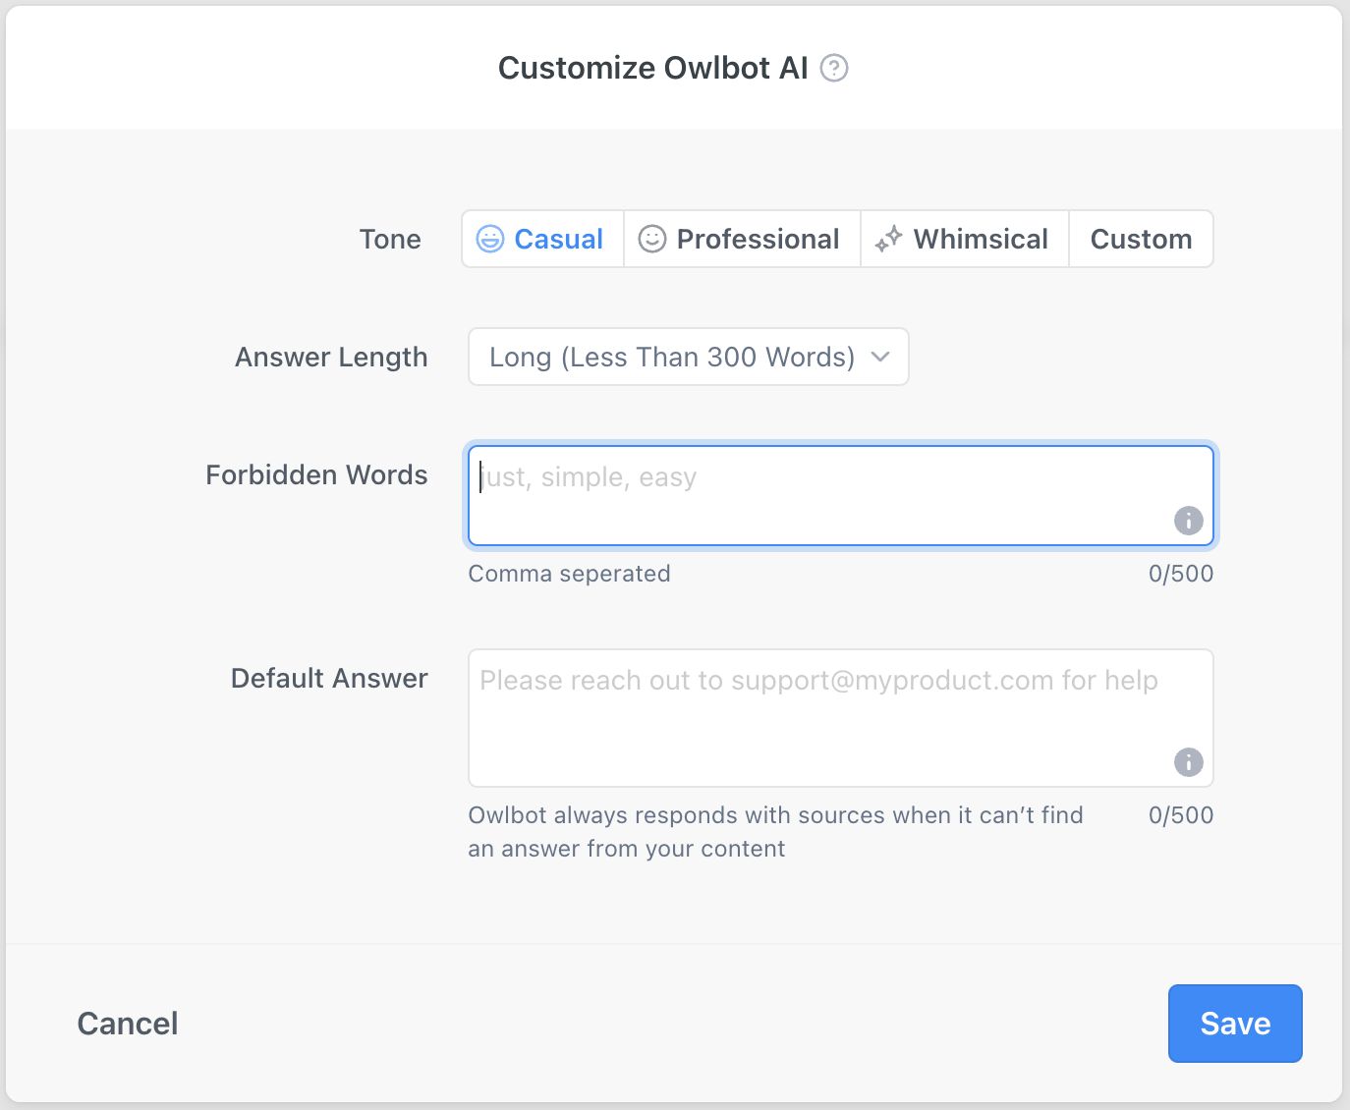Click the Forbidden Words 0/500 character counter
The height and width of the screenshot is (1110, 1350).
pos(1180,574)
